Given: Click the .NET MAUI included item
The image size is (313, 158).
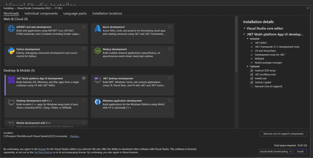Looking at the screenshot, I should pos(260,43).
